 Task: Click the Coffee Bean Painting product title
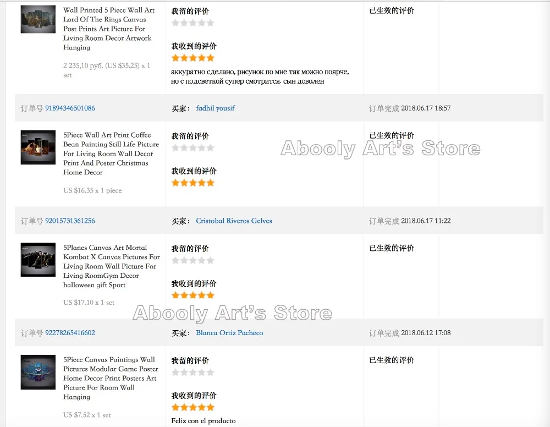pos(111,154)
